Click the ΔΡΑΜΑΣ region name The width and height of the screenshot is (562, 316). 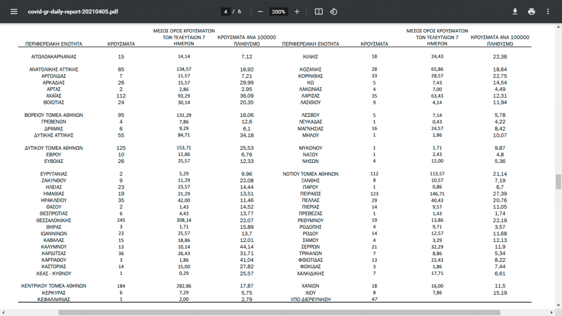(x=54, y=128)
